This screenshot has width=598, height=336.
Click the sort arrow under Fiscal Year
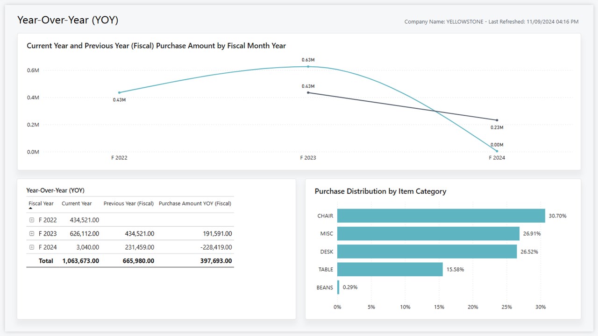(31, 209)
